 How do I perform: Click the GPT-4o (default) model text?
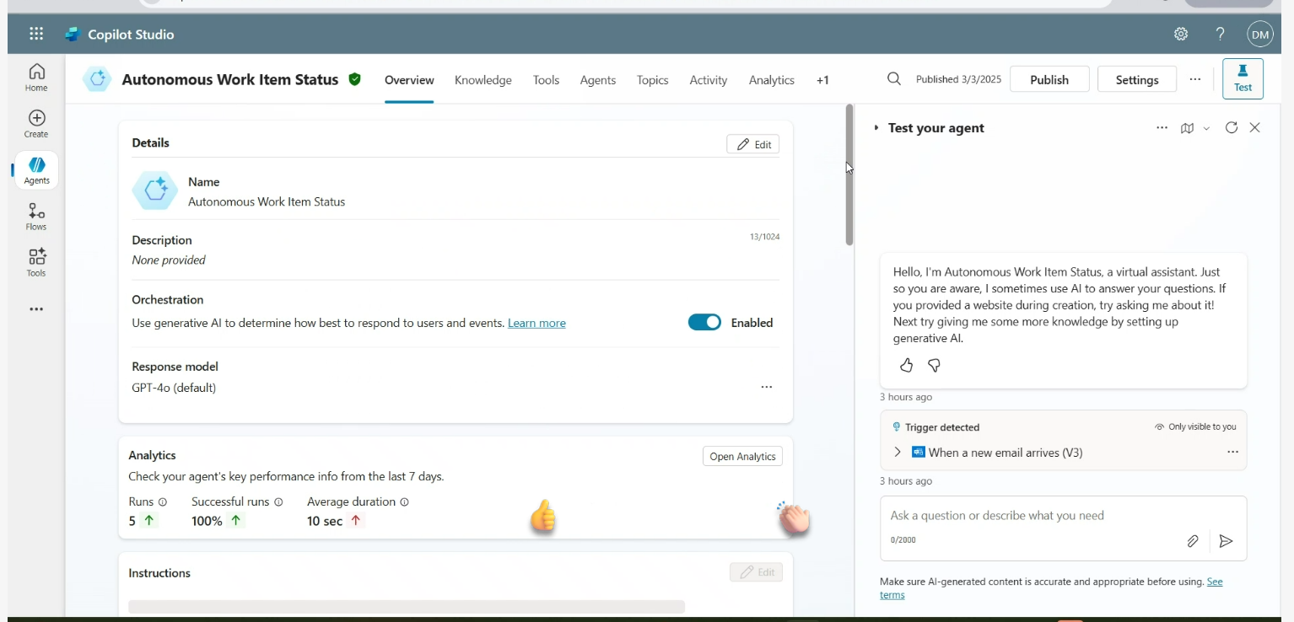click(x=174, y=388)
